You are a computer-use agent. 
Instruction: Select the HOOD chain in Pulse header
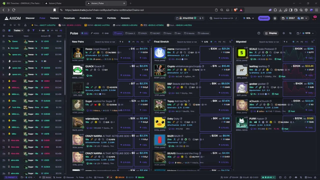[95, 33]
